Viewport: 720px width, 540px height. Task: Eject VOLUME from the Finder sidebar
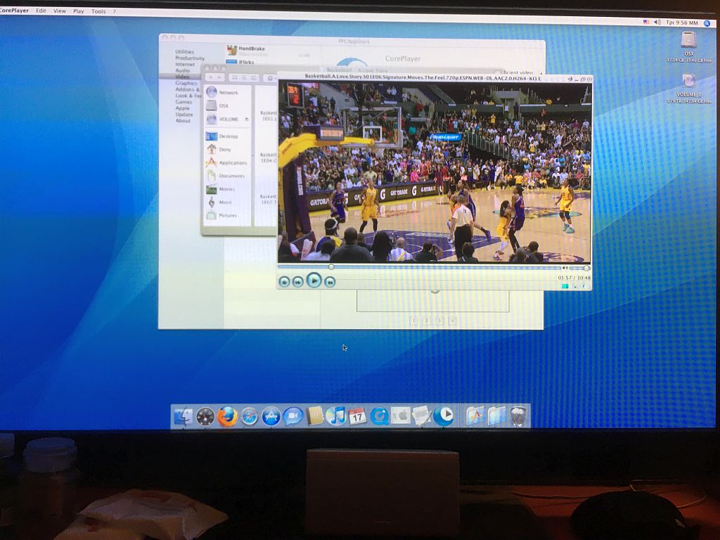point(247,120)
